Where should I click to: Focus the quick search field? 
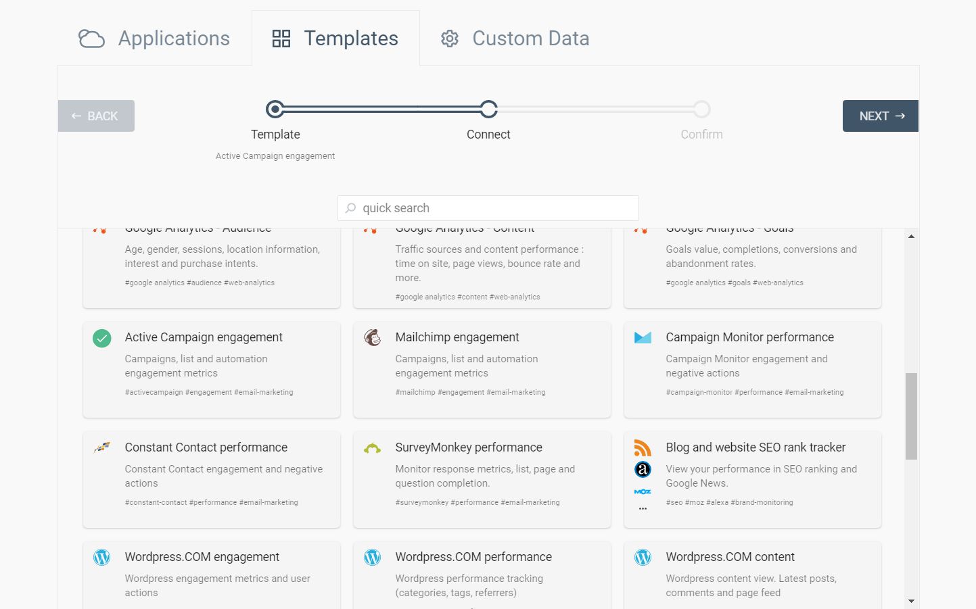click(488, 208)
